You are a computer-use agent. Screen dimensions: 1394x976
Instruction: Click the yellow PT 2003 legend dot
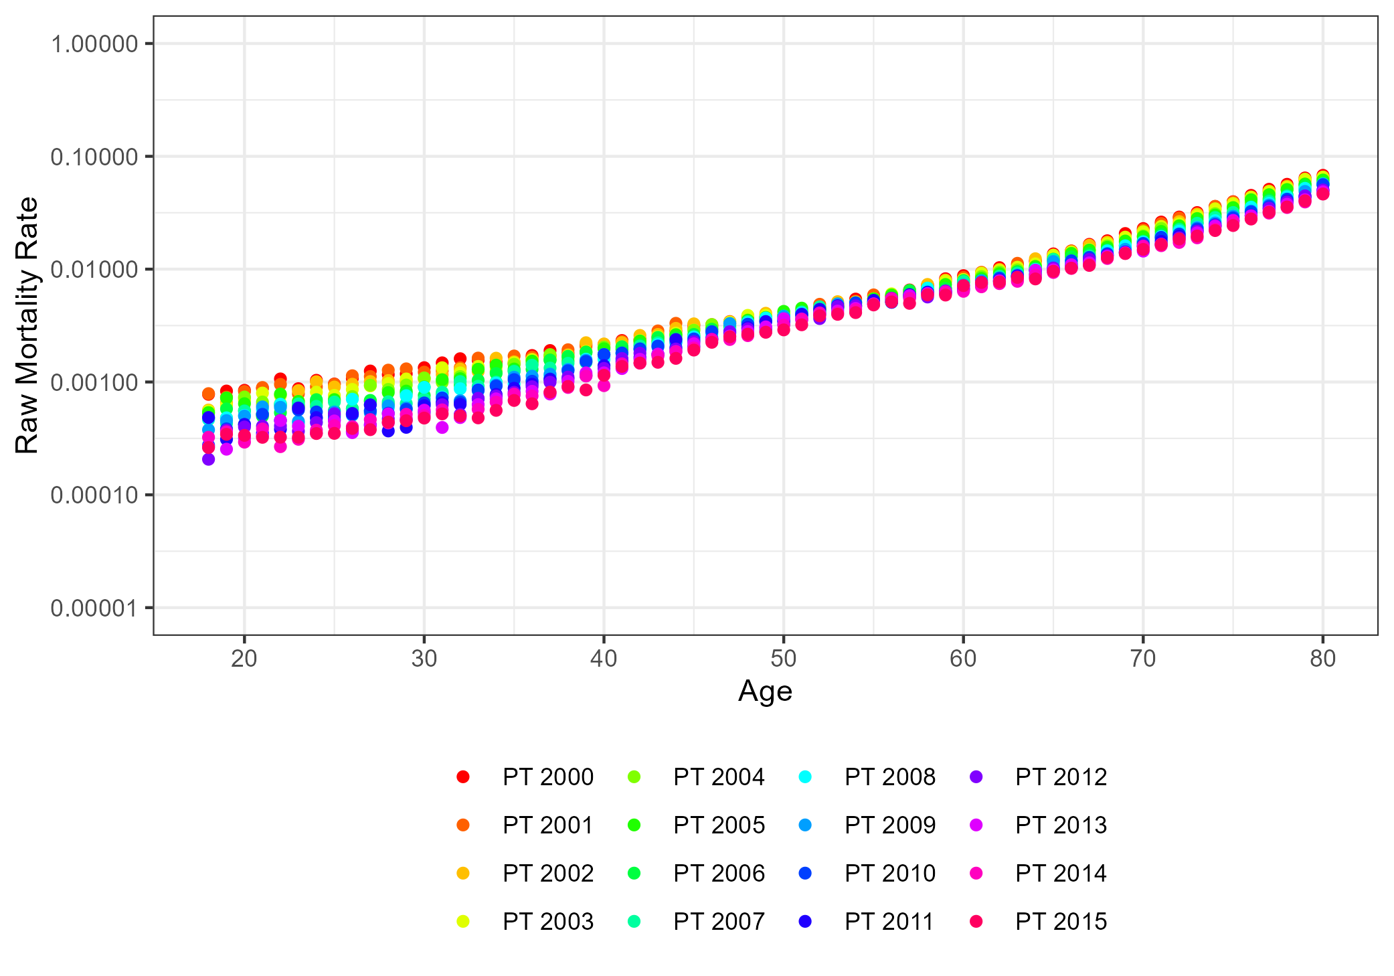pyautogui.click(x=463, y=921)
